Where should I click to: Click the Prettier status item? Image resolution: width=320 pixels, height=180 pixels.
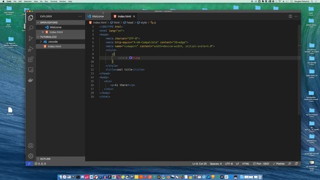coord(279,163)
